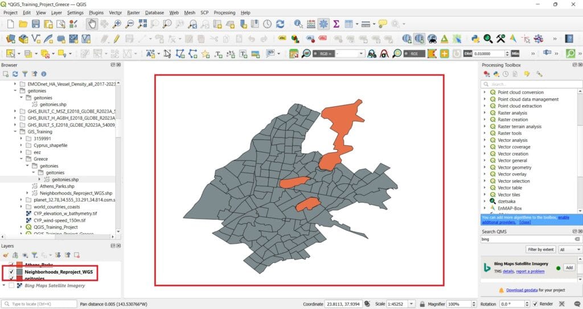Open layer styling panel brush icon in Layers
583x309 pixels.
pyautogui.click(x=6, y=255)
